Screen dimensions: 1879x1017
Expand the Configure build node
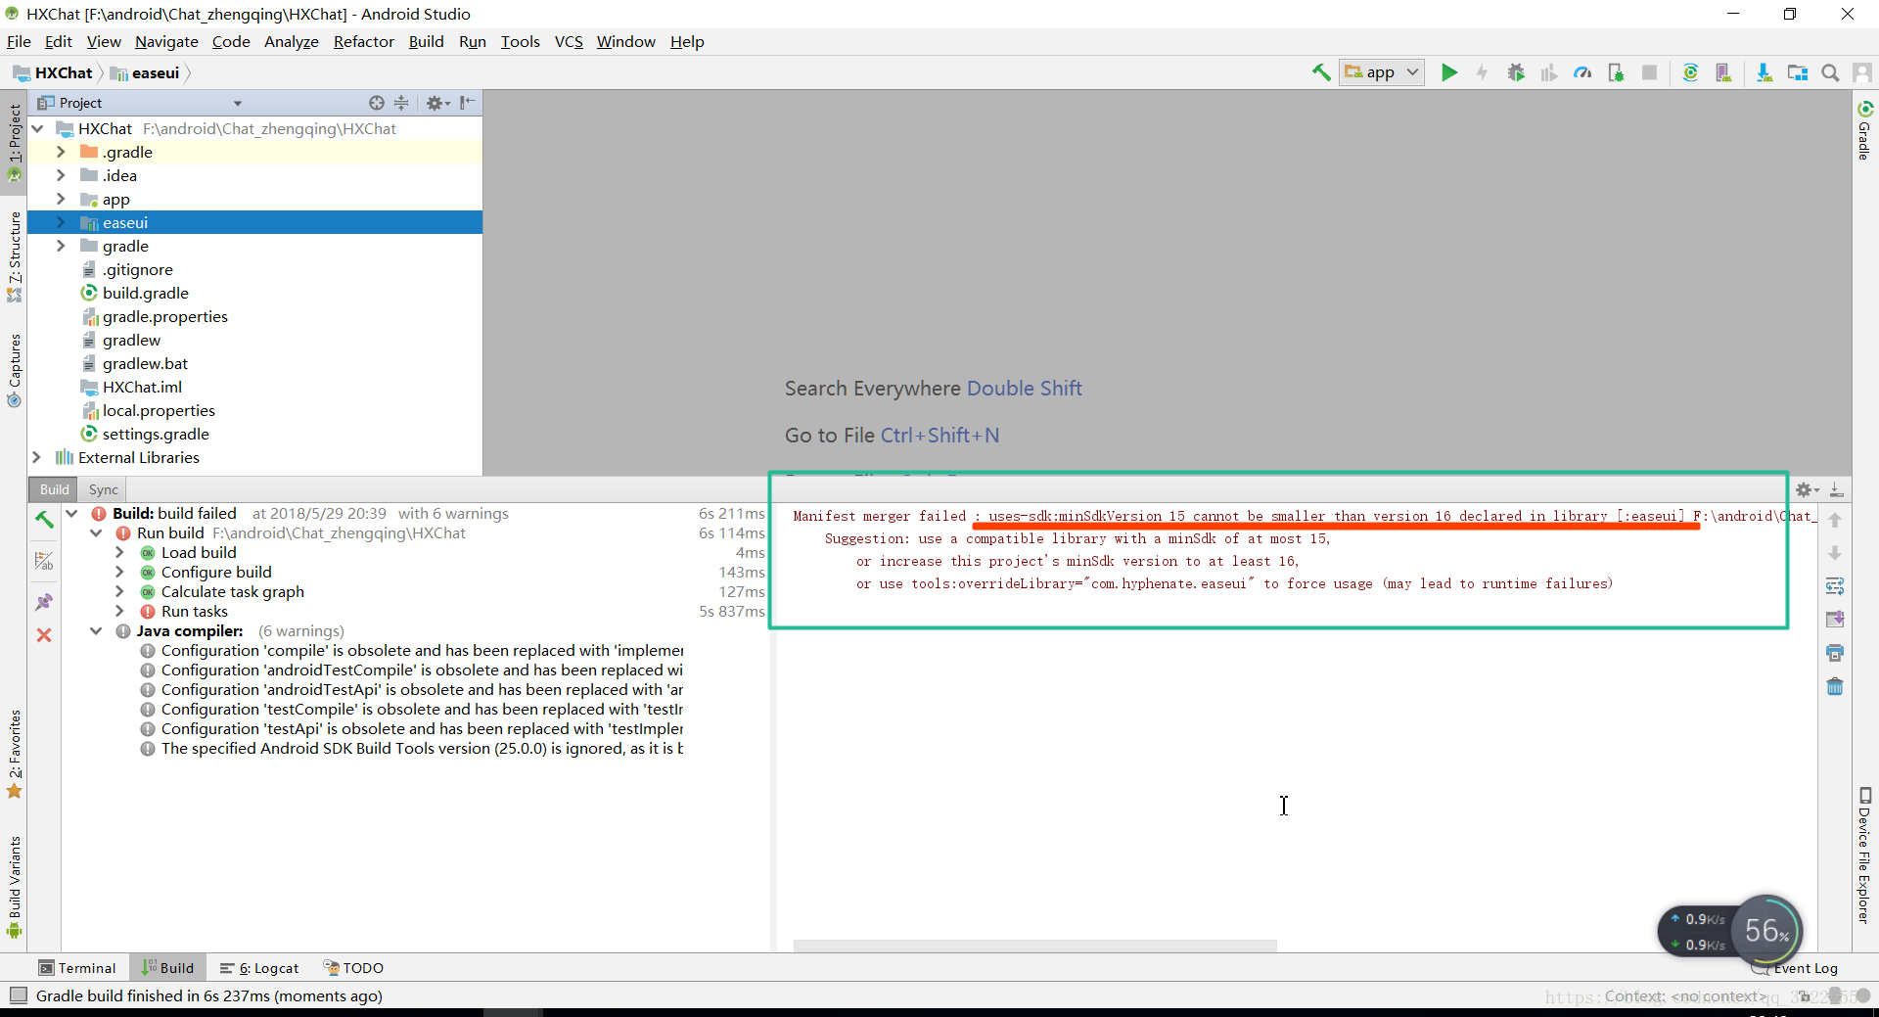point(119,573)
